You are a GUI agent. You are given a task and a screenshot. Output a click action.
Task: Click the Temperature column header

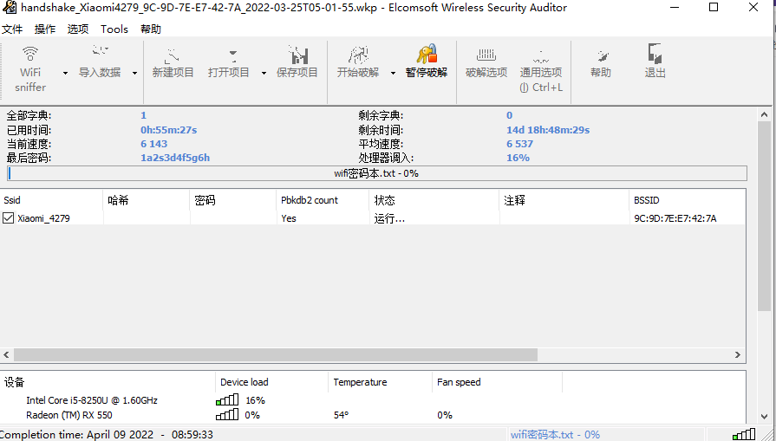click(x=380, y=382)
